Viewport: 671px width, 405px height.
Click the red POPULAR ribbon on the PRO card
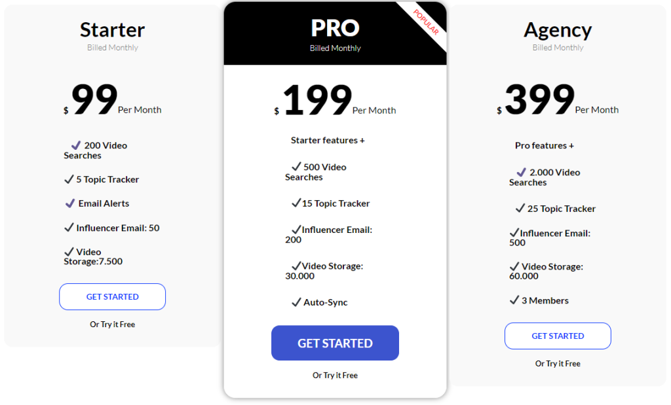point(425,22)
